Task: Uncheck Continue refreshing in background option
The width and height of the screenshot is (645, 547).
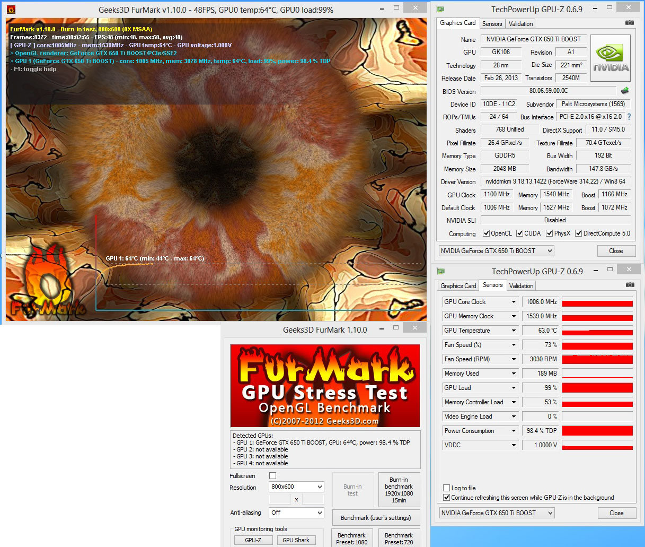Action: click(446, 498)
